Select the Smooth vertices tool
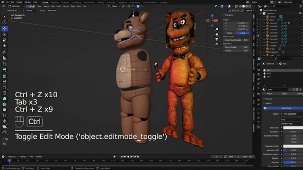 point(4,110)
